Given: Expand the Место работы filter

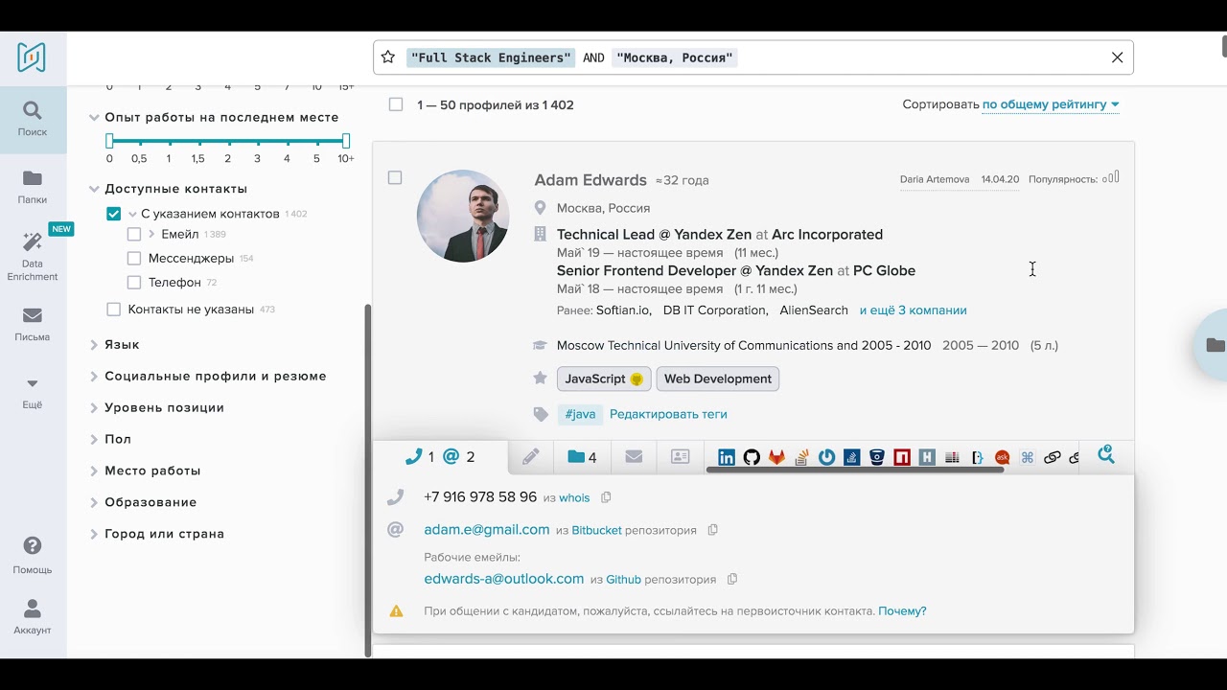Looking at the screenshot, I should point(95,471).
